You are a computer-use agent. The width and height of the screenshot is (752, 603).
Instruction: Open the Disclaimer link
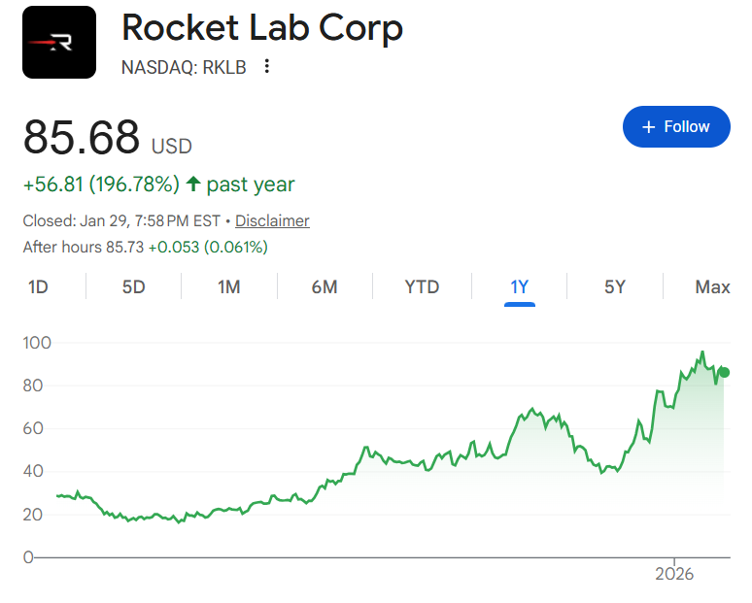pos(272,220)
